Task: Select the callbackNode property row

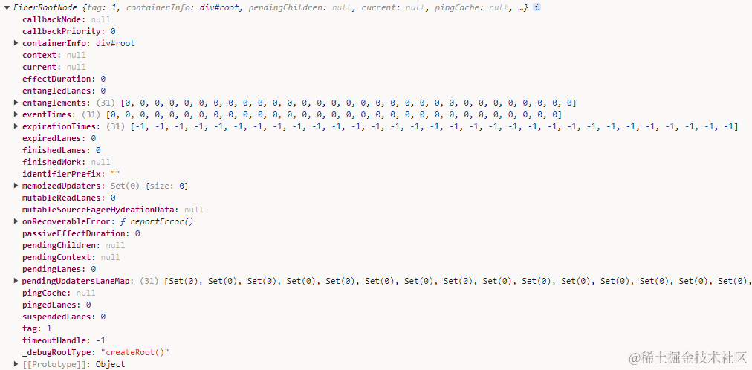Action: [54, 19]
